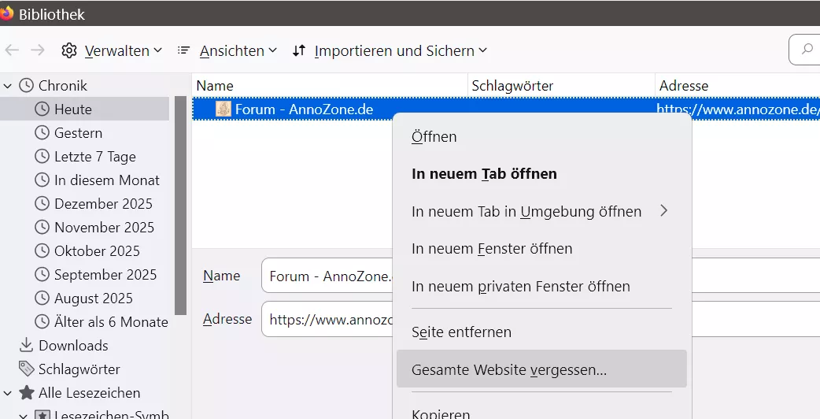Collapse the Chronik tree node
The width and height of the screenshot is (820, 419).
8,85
